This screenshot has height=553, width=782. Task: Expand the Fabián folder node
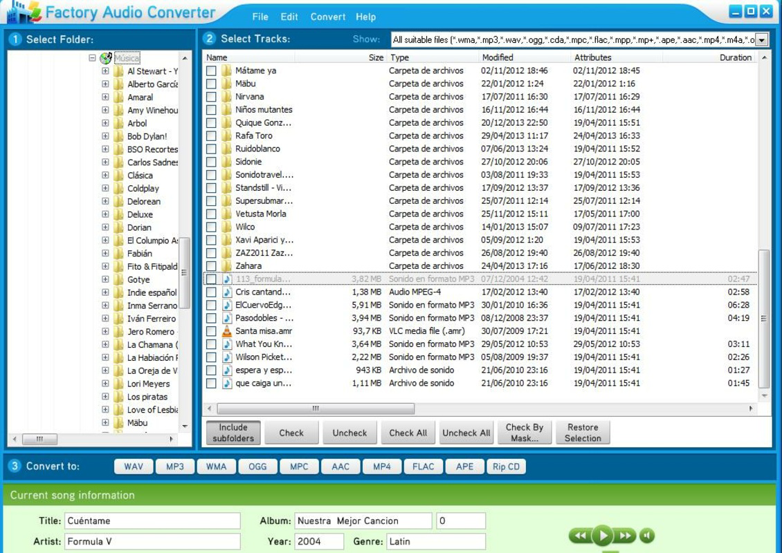(105, 253)
